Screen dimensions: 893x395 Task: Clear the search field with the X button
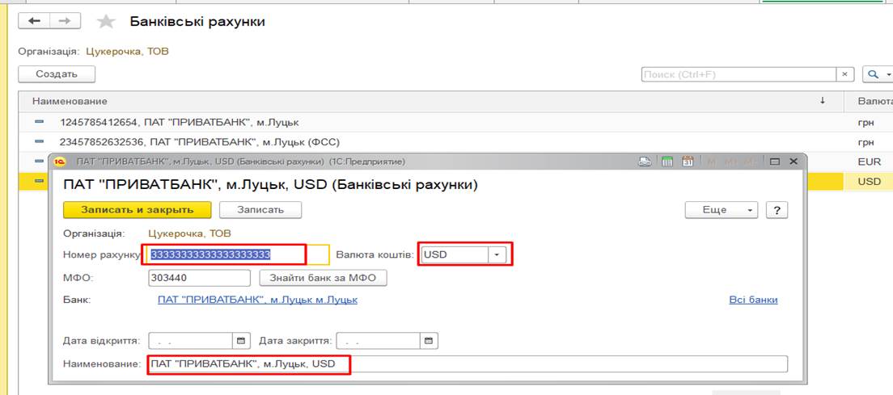(845, 74)
